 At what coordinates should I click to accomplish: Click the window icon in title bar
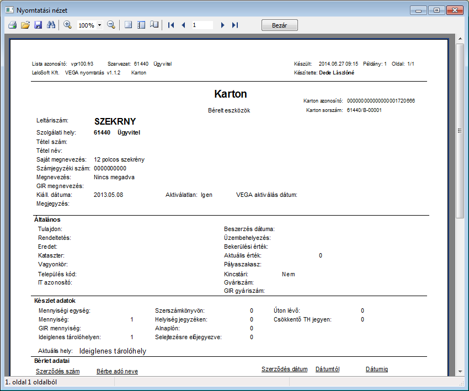coord(9,10)
